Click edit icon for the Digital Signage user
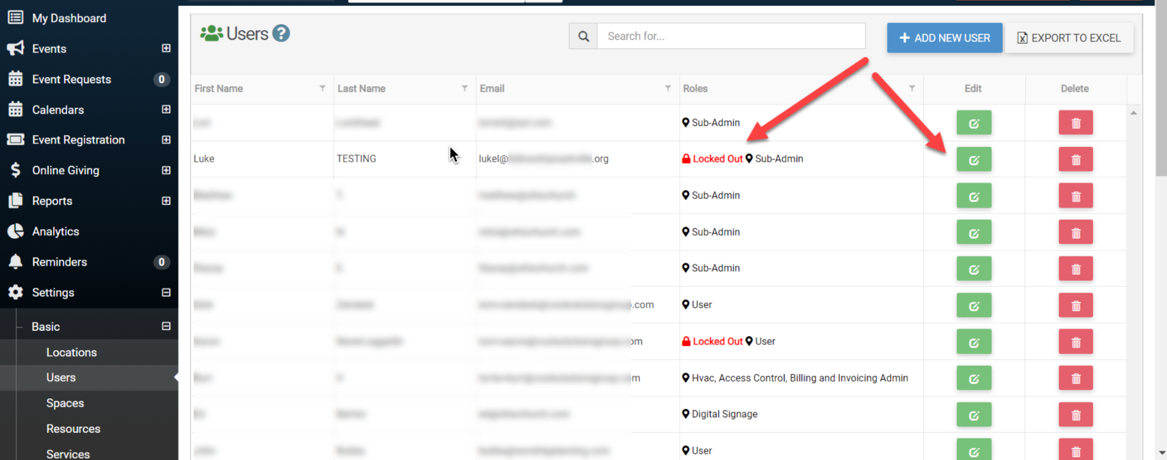The image size is (1167, 460). 973,415
